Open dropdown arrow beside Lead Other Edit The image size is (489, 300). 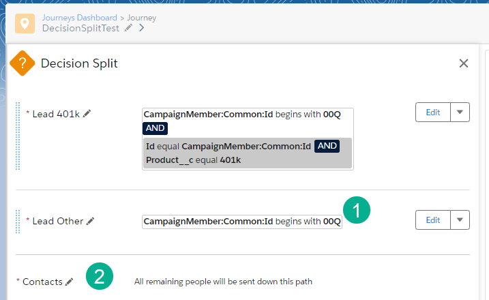pyautogui.click(x=460, y=220)
